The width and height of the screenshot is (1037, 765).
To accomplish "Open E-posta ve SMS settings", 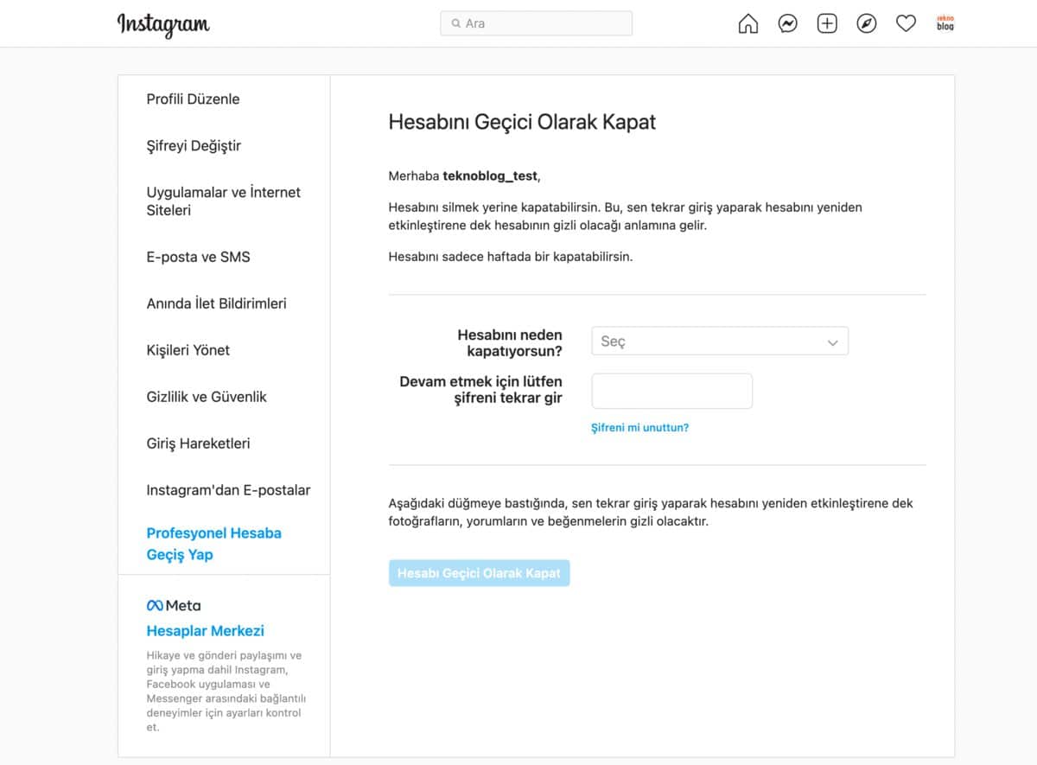I will coord(198,257).
